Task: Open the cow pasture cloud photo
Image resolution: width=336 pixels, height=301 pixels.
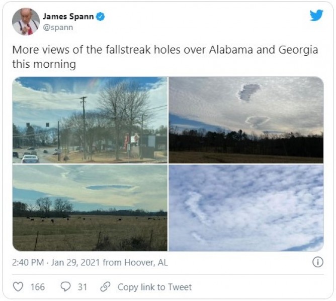Action: pos(90,208)
